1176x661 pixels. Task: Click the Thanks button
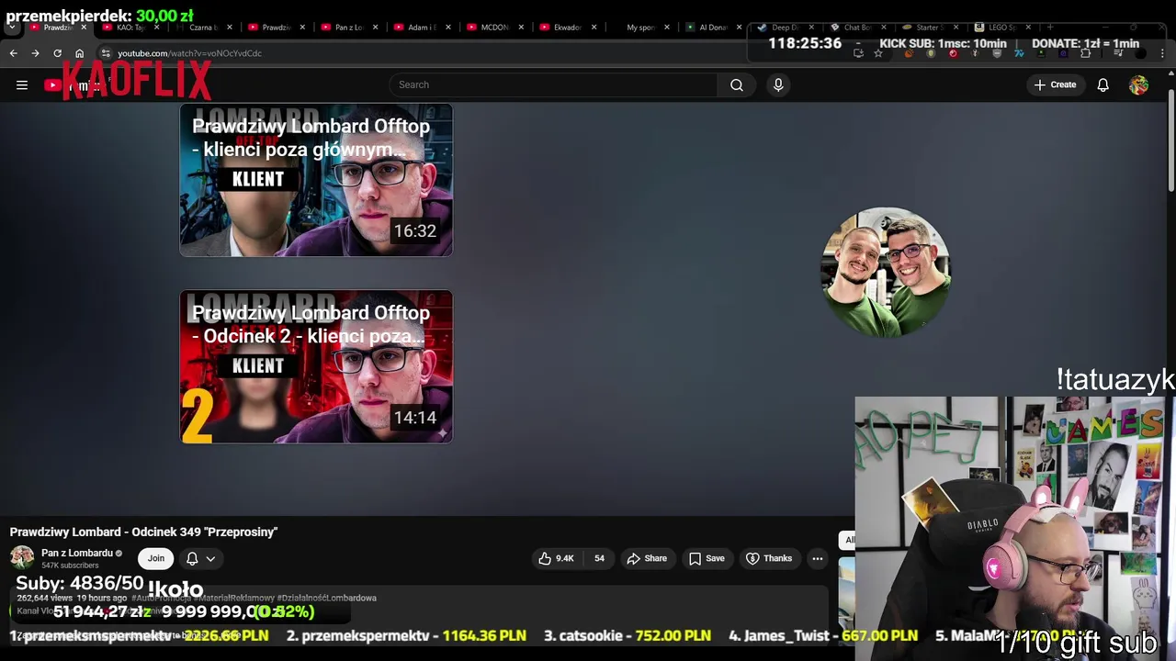click(768, 558)
